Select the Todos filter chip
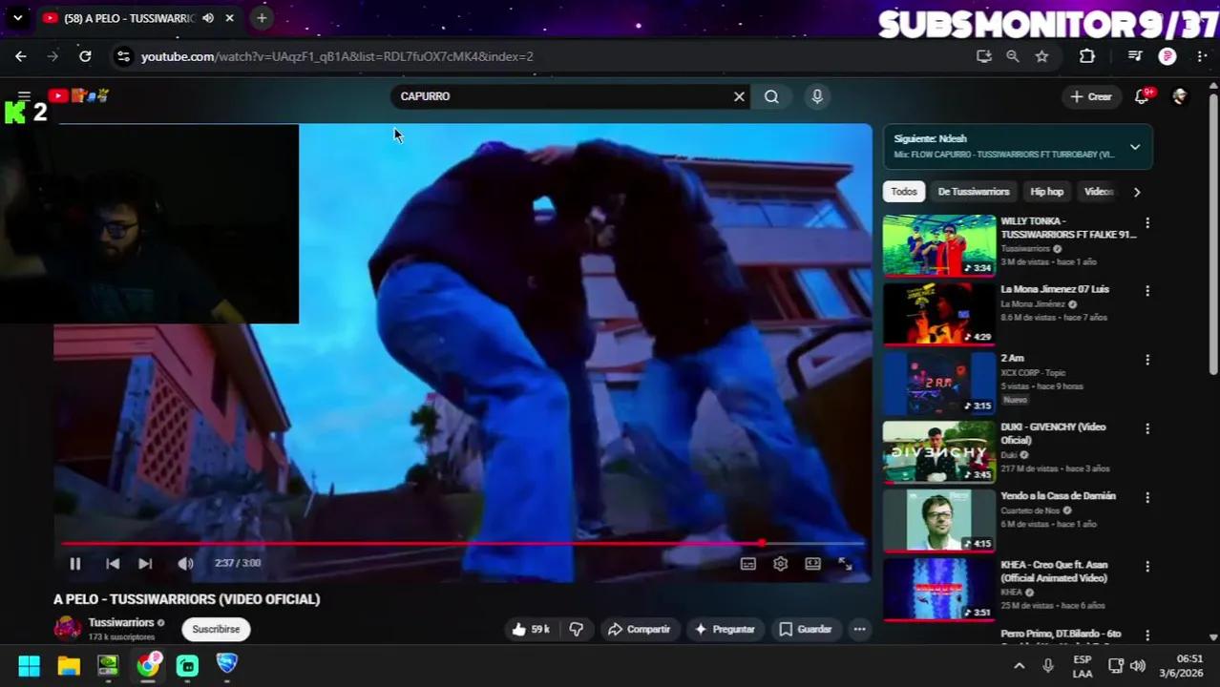The image size is (1220, 687). pyautogui.click(x=904, y=192)
